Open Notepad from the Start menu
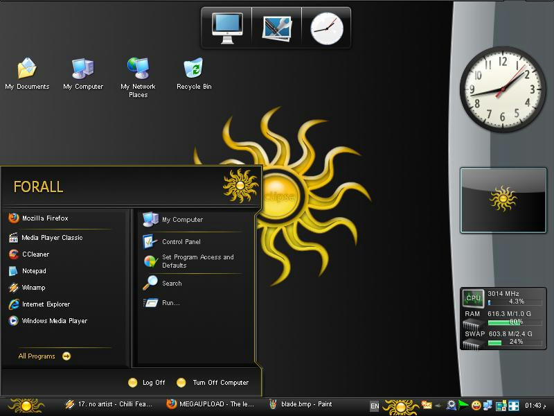 (x=28, y=271)
